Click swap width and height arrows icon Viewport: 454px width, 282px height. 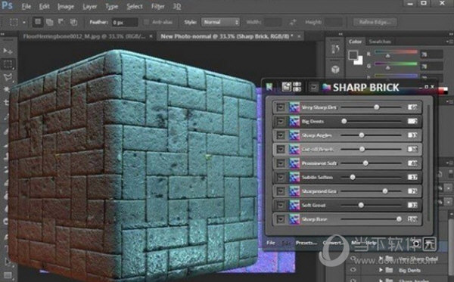coord(293,22)
